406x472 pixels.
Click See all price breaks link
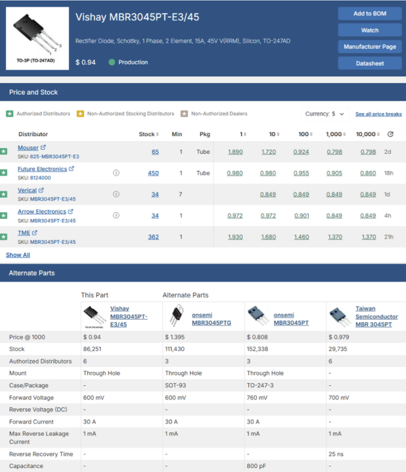pyautogui.click(x=378, y=114)
